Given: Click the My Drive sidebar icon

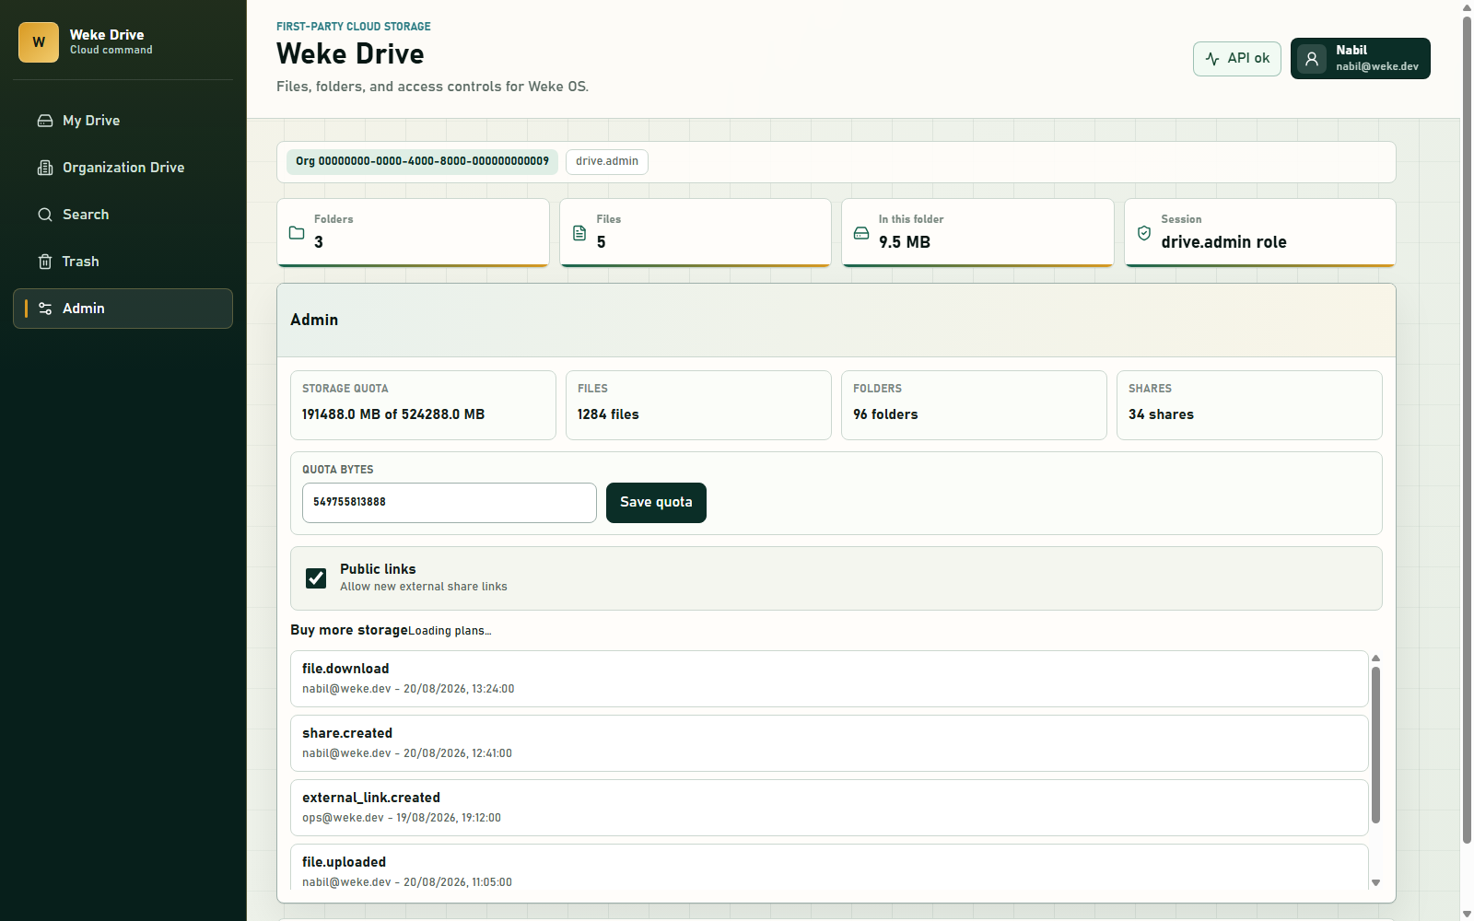Looking at the screenshot, I should click(45, 121).
